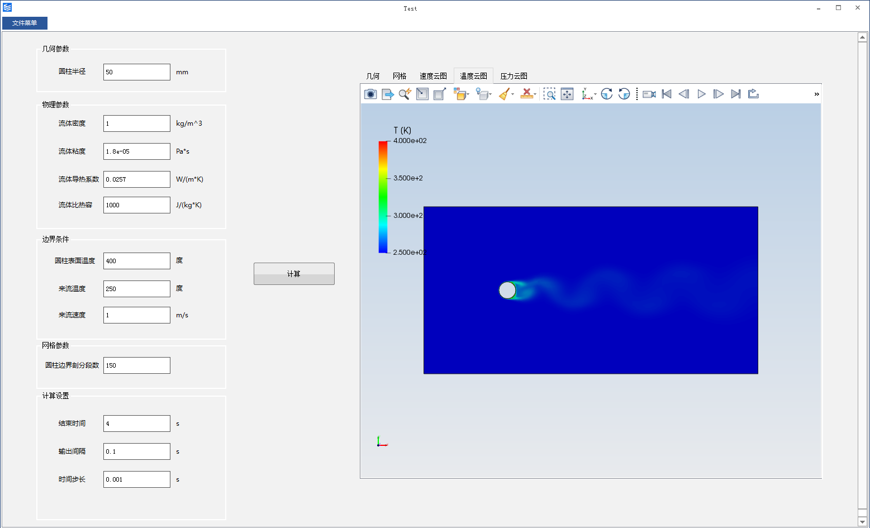Click the 圆柱边界剖分段数 input field
The width and height of the screenshot is (870, 528).
pos(137,365)
